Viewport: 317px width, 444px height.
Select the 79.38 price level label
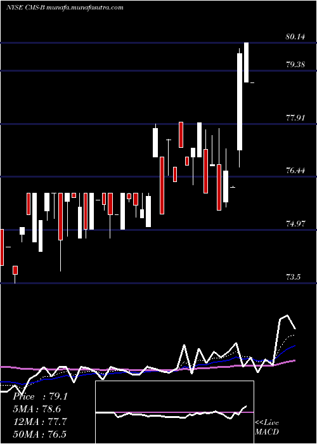point(295,64)
